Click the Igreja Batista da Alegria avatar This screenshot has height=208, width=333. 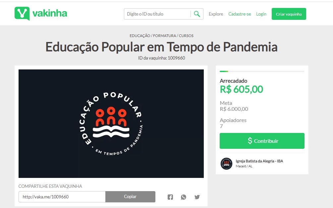(226, 163)
